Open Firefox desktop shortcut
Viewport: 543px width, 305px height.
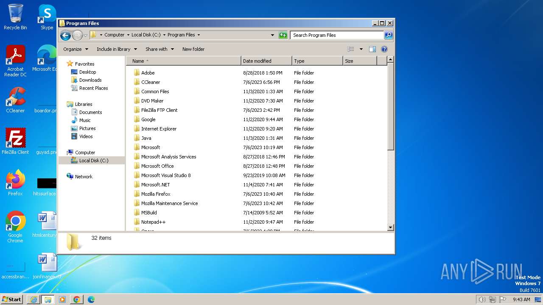pyautogui.click(x=15, y=183)
